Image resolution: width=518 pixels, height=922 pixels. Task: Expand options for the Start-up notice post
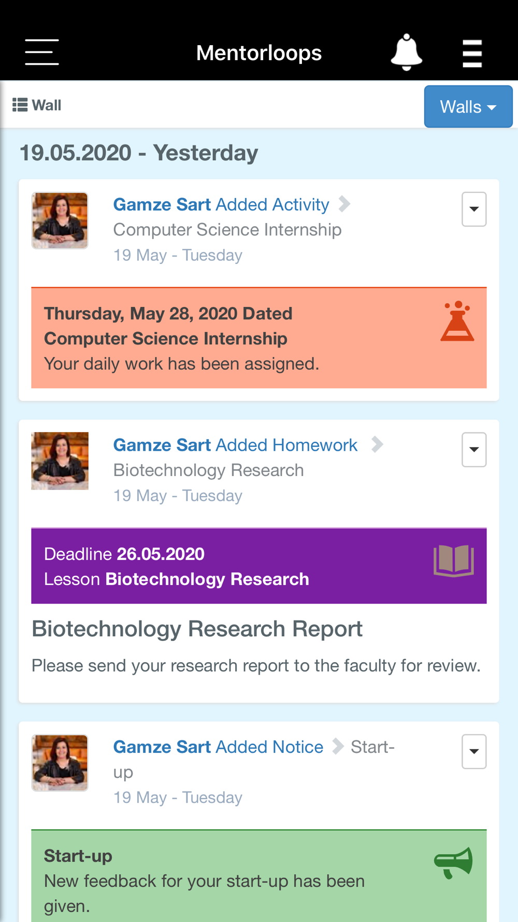coord(473,751)
